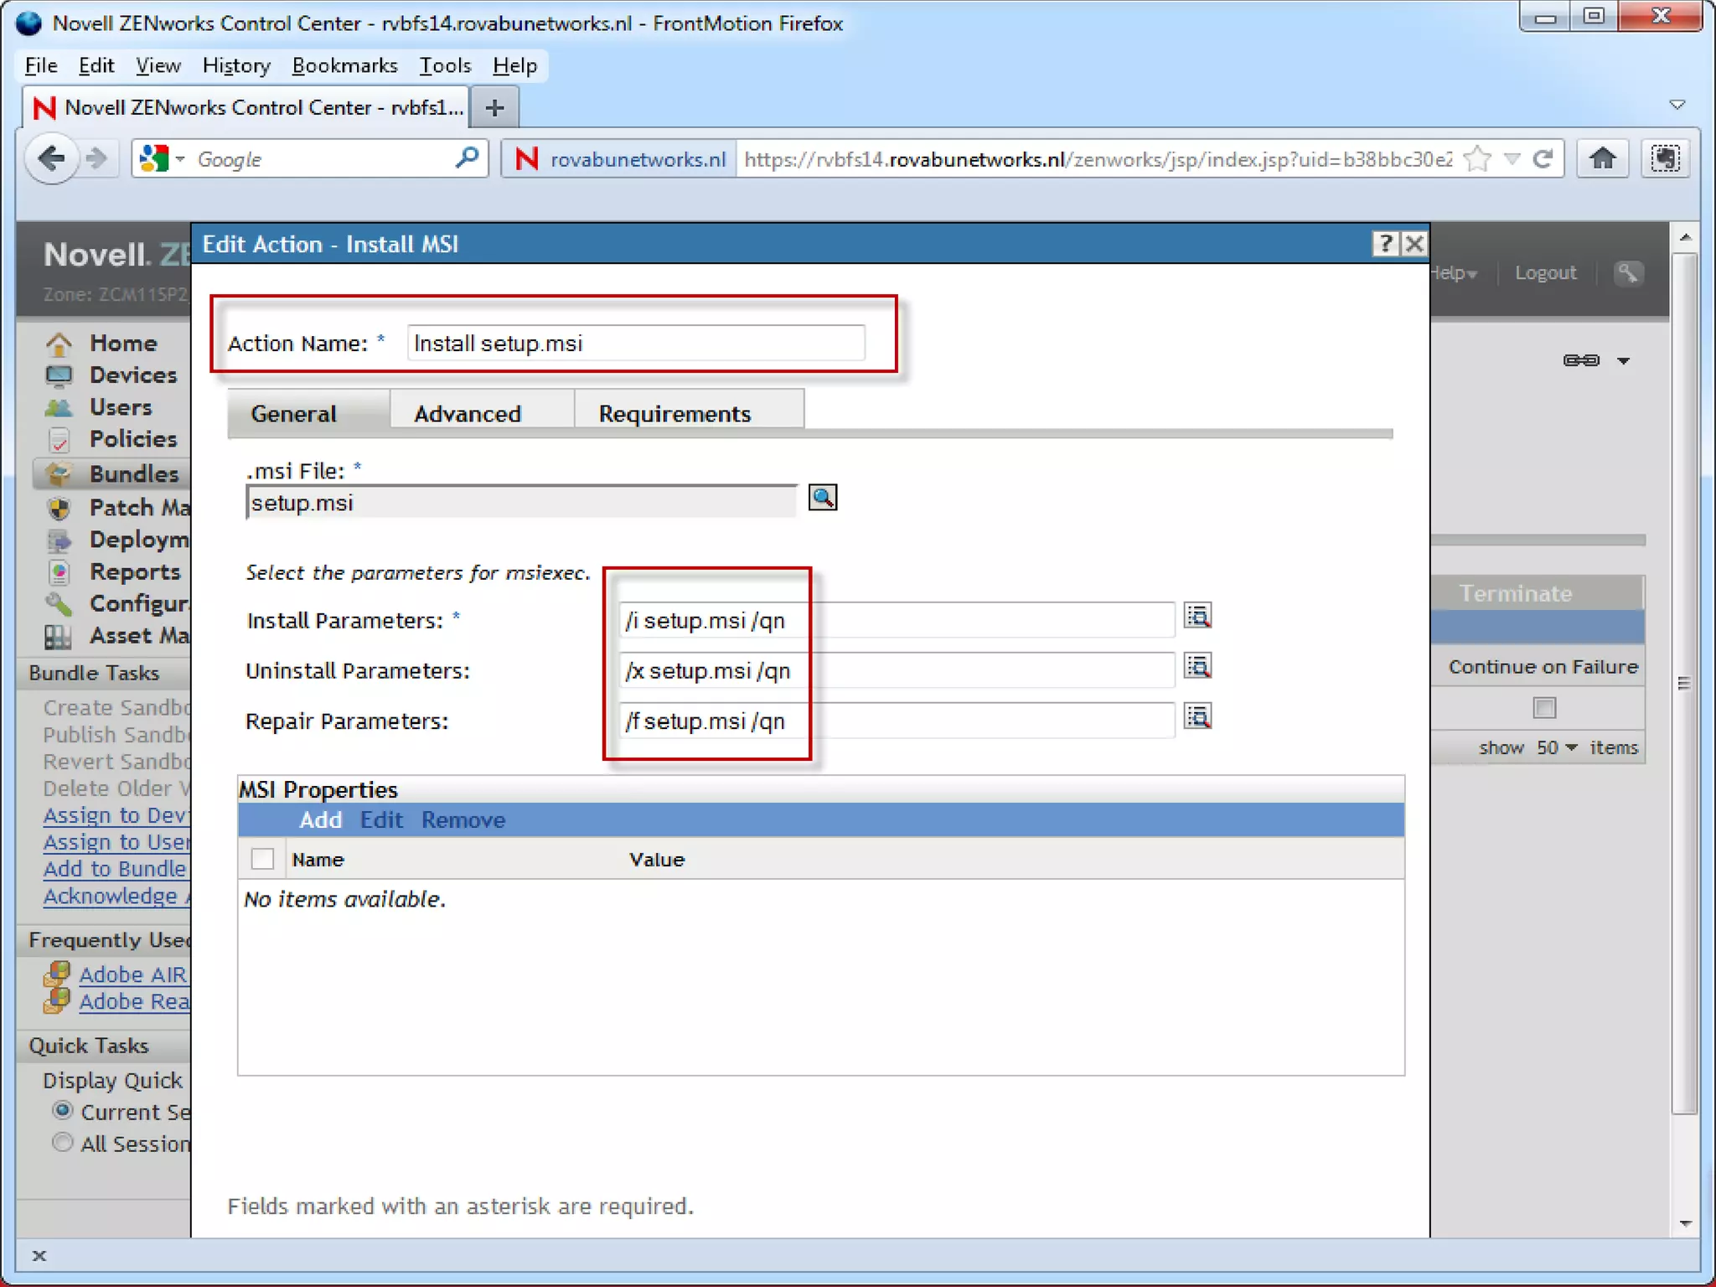Reload the page with refresh icon

pyautogui.click(x=1543, y=158)
